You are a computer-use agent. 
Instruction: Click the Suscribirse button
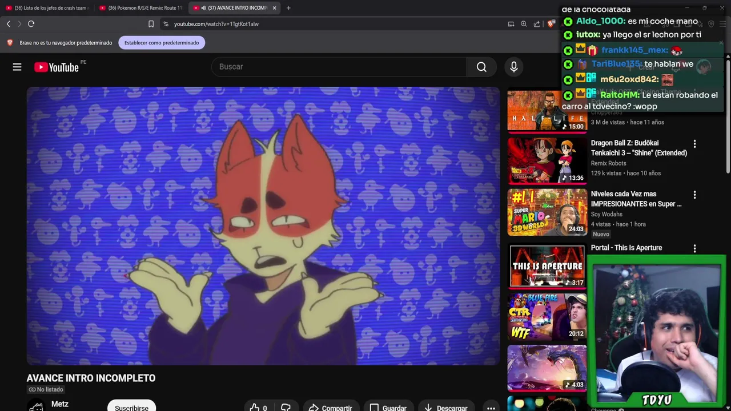point(131,406)
